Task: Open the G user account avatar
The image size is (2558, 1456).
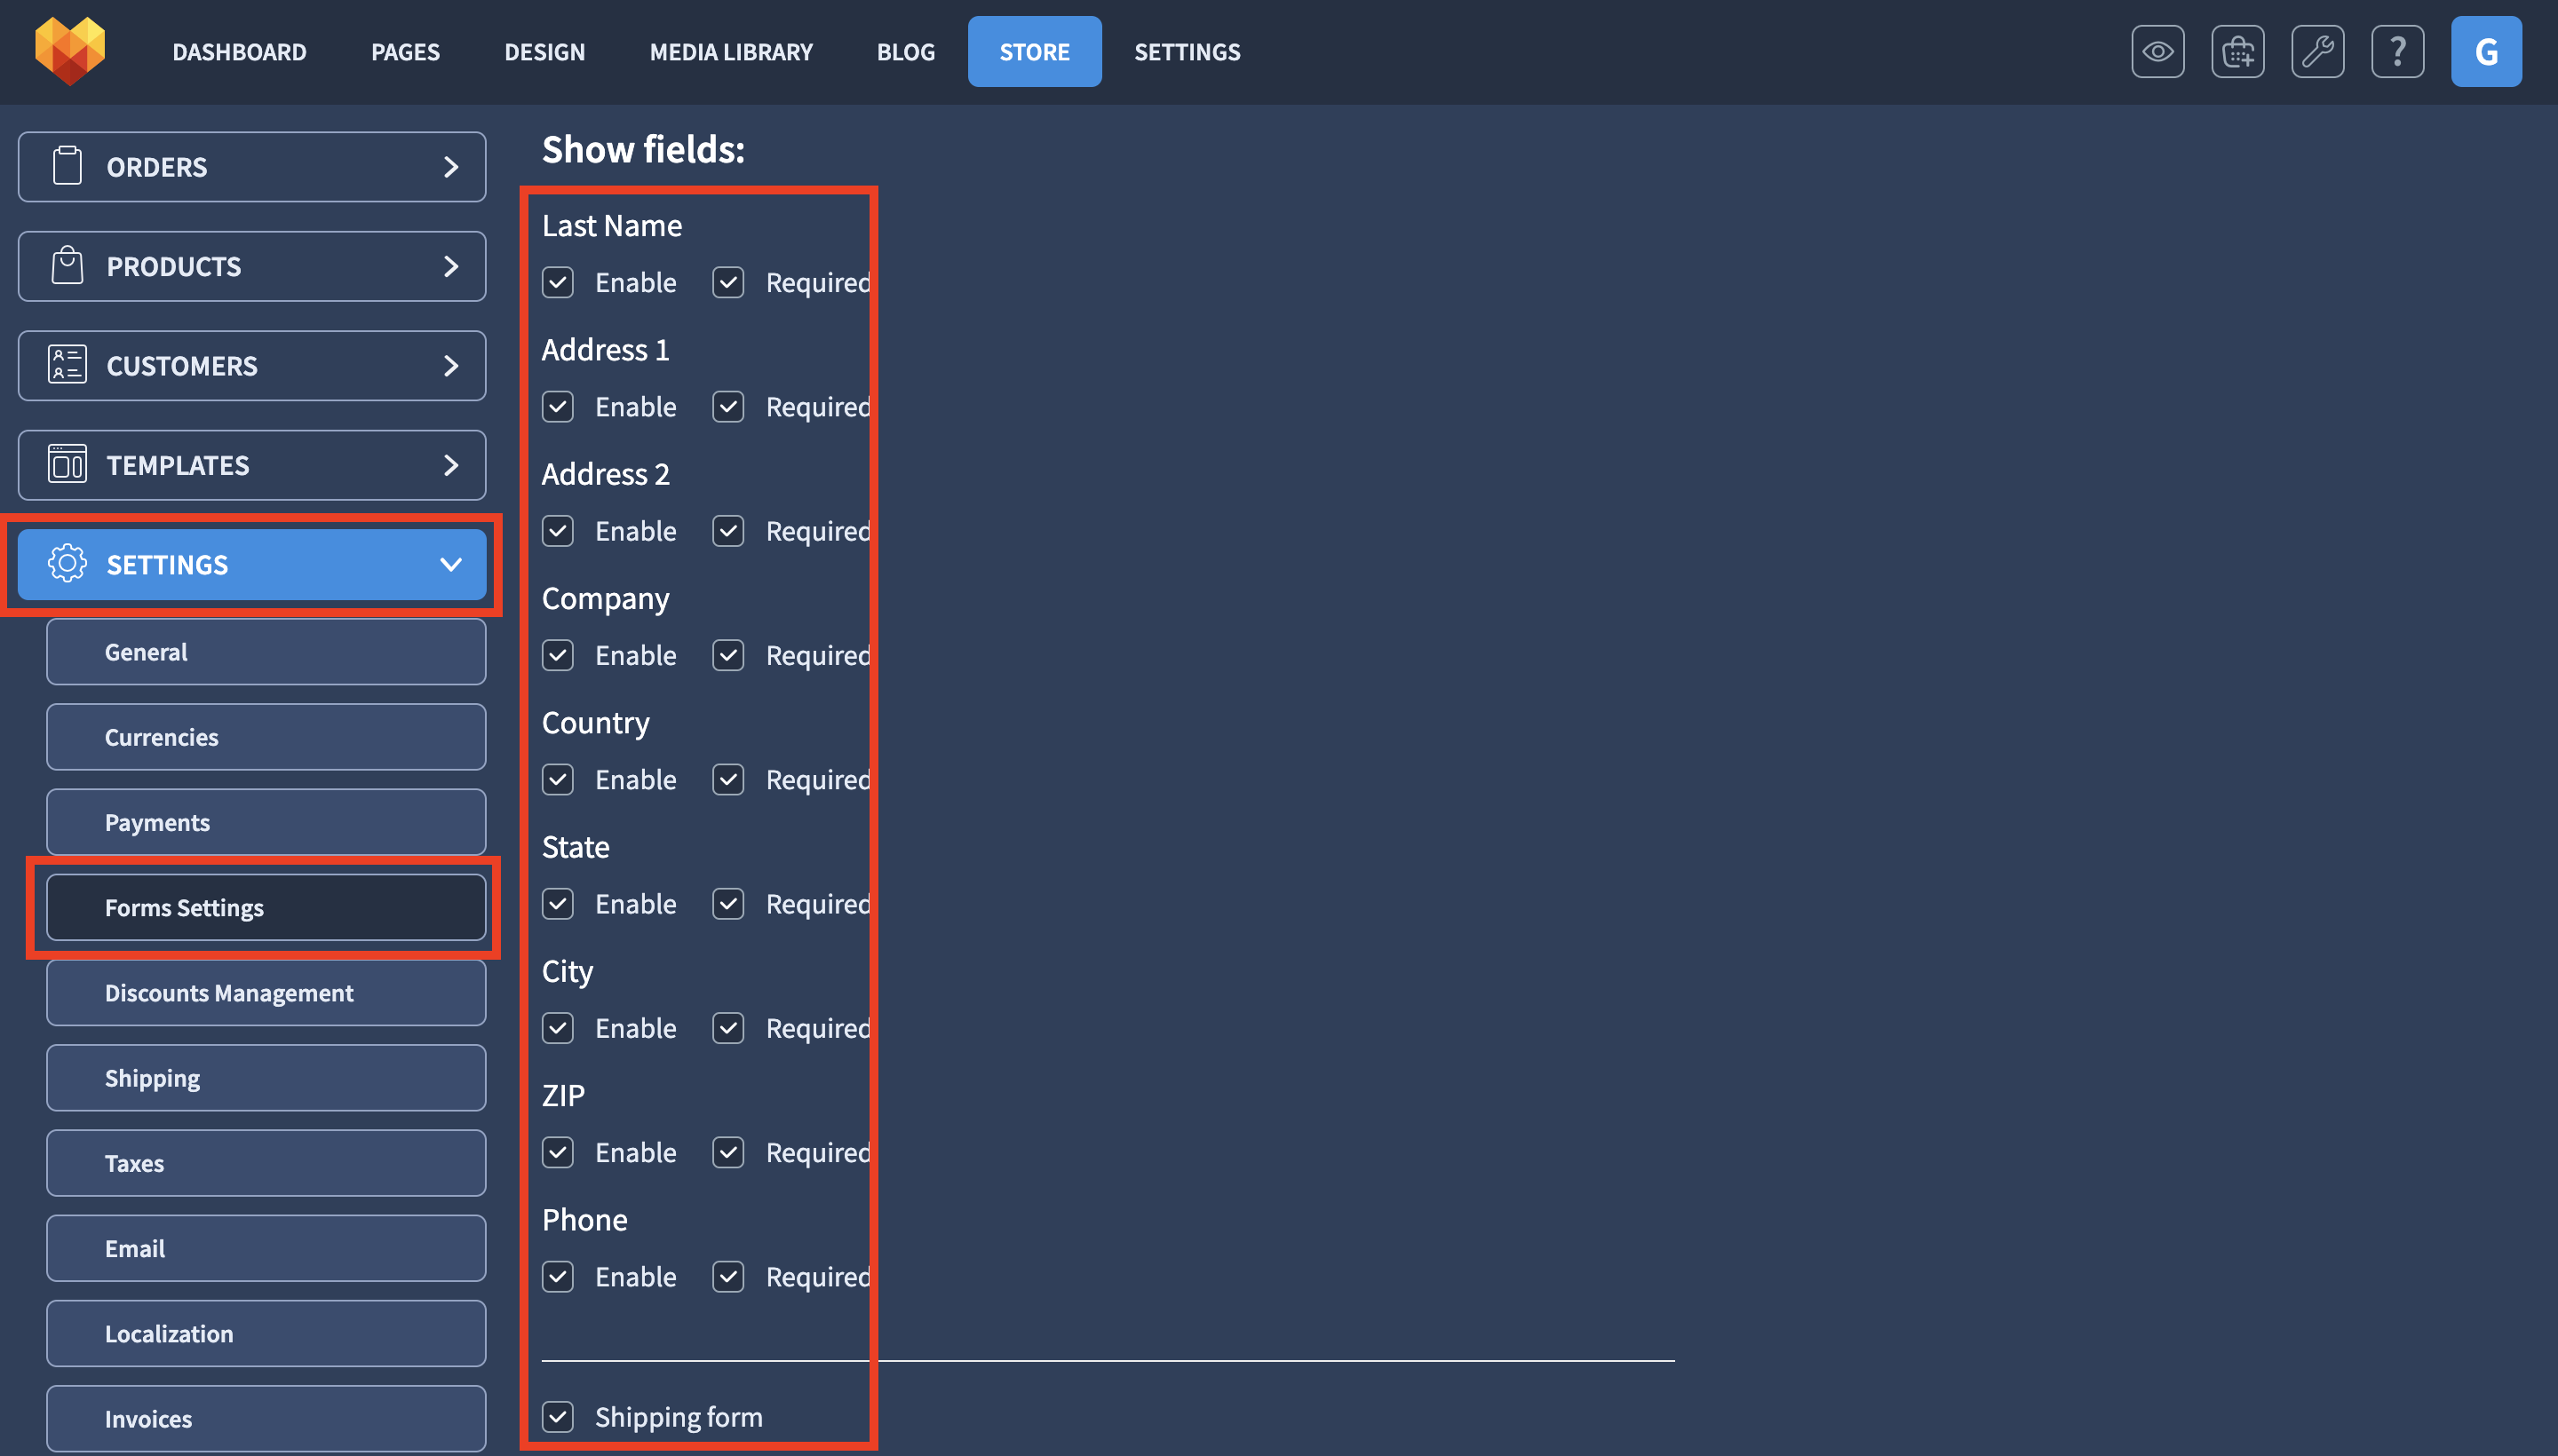Action: point(2486,52)
